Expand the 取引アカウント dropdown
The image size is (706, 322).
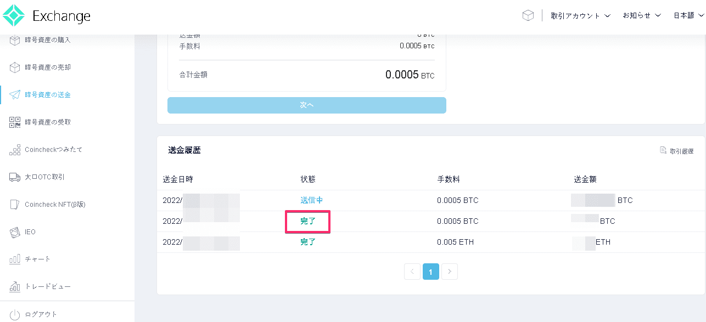(580, 16)
